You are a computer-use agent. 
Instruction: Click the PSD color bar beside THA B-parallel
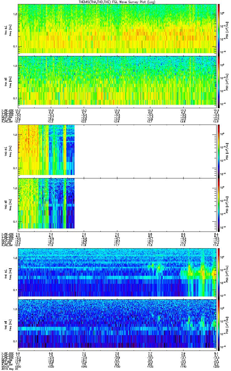[x=219, y=80]
